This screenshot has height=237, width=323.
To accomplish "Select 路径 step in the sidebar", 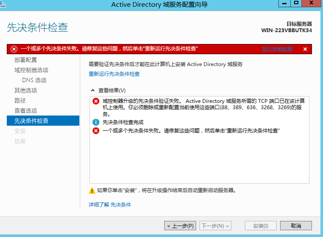I will click(20, 100).
